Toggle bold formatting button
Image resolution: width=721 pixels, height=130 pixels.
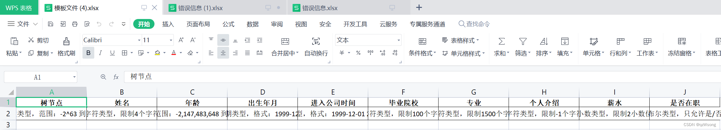tap(88, 53)
